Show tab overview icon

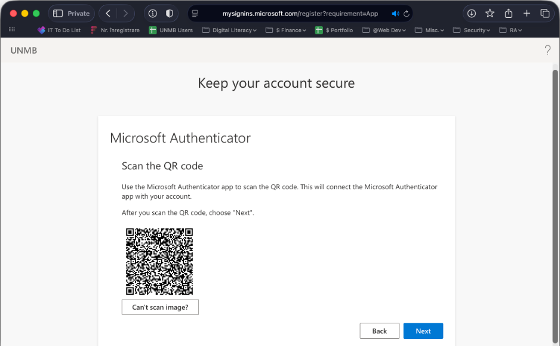544,13
